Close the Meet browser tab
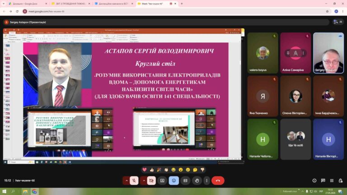Image resolution: width=347 pixels, height=195 pixels. (x=175, y=4)
